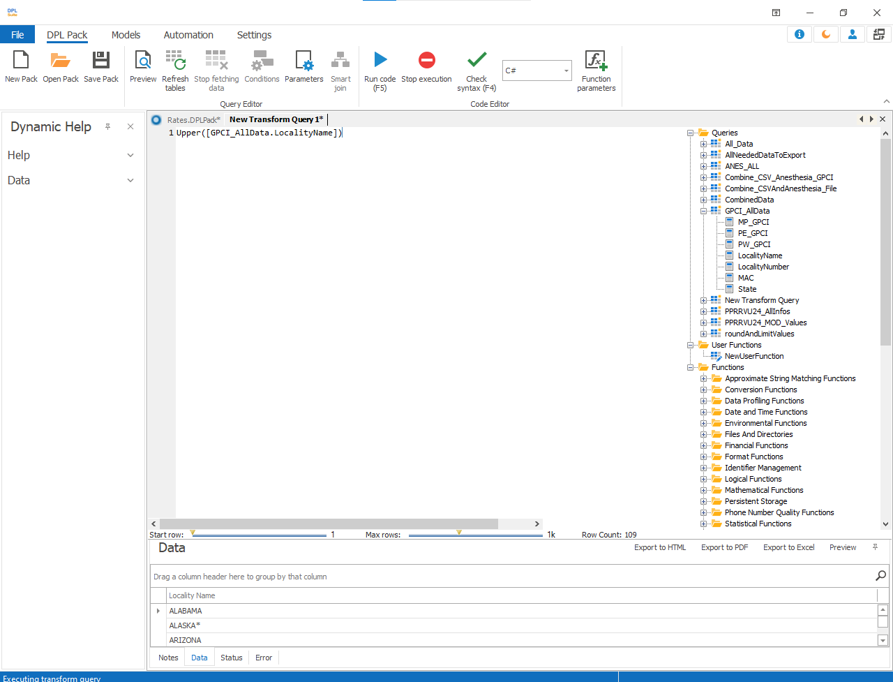Click the info icon top right
The width and height of the screenshot is (893, 682).
point(800,34)
